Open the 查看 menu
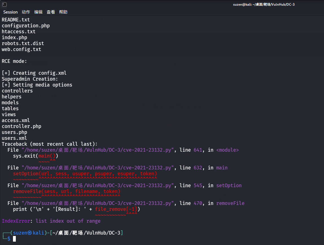Image resolution: width=324 pixels, height=245 pixels. click(x=51, y=12)
